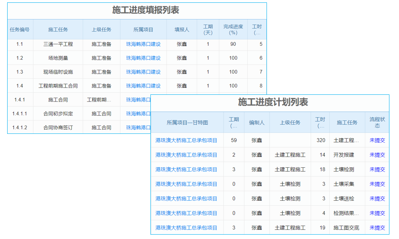Click 未提交 status for 土壤送检 row
399x239 pixels.
coord(377,198)
